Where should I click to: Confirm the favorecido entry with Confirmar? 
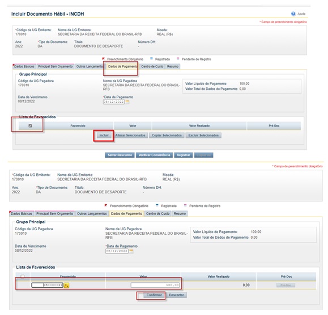click(154, 295)
